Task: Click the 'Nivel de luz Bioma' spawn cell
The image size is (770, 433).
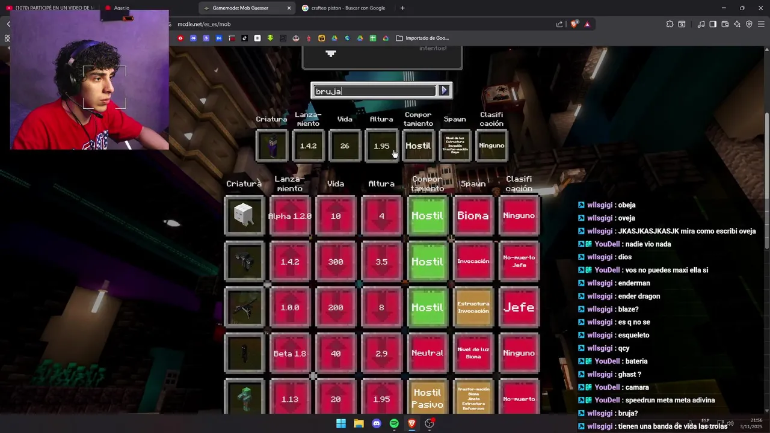Action: tap(473, 353)
